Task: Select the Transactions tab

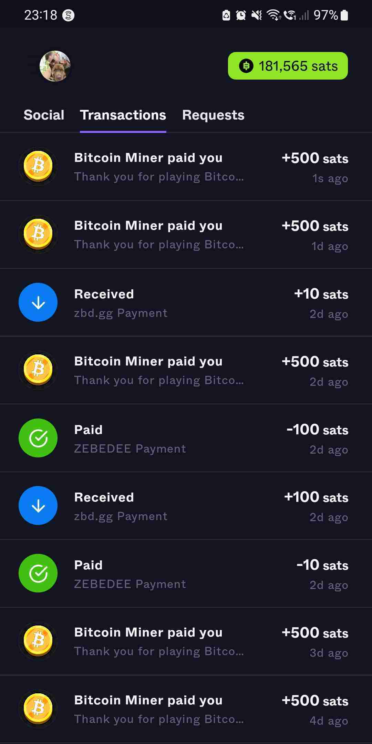Action: pos(123,115)
